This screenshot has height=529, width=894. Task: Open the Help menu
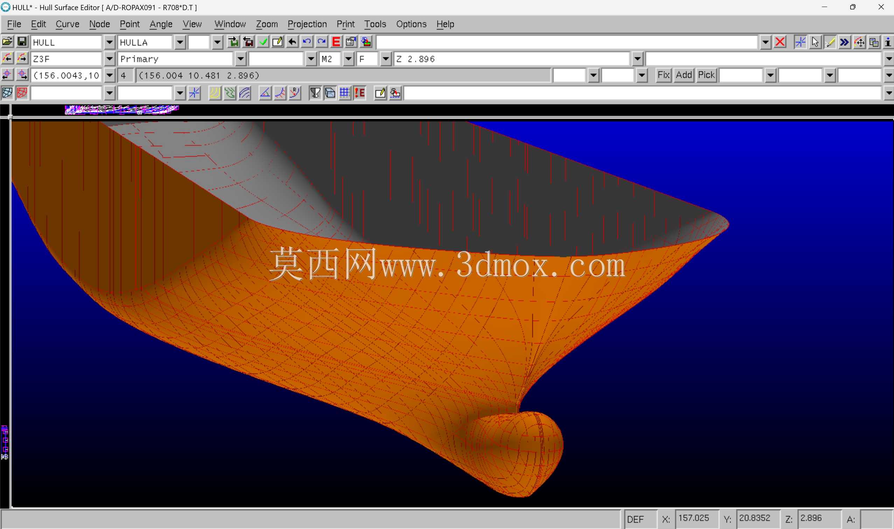[445, 24]
